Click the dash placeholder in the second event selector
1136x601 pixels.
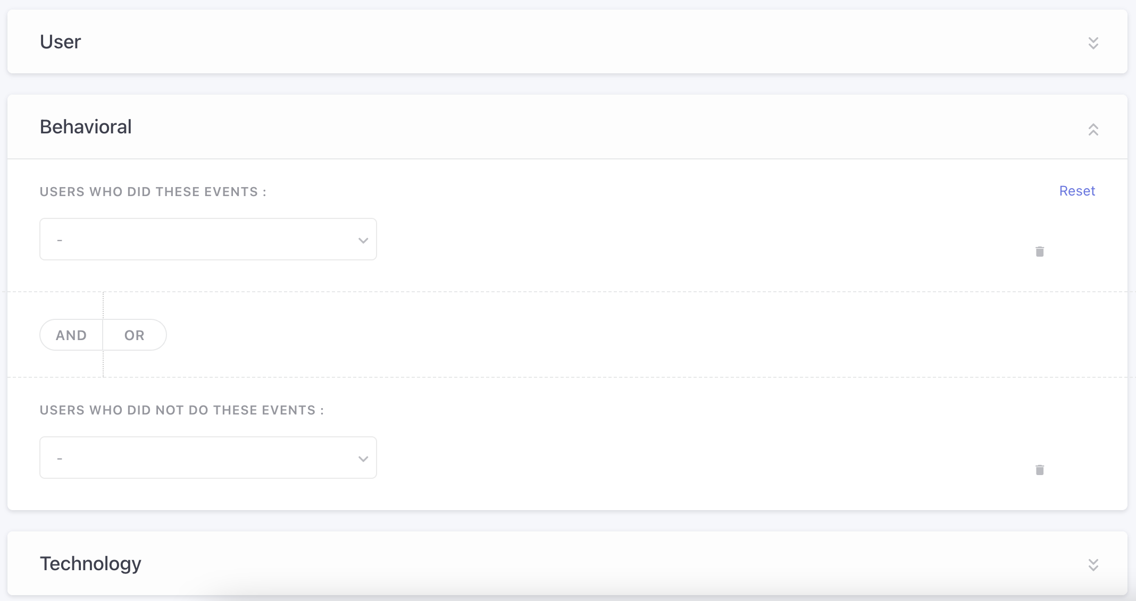(60, 459)
